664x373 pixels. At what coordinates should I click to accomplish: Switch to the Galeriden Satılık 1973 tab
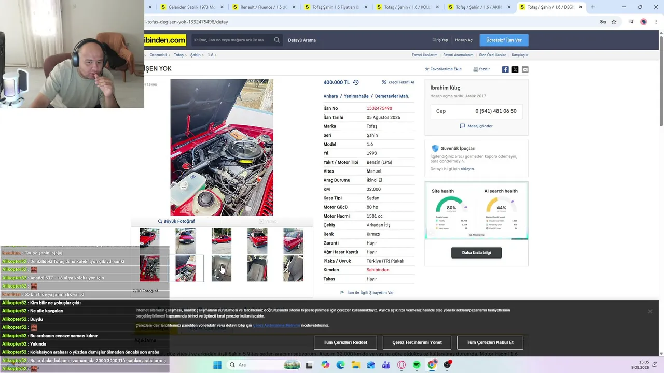click(191, 7)
